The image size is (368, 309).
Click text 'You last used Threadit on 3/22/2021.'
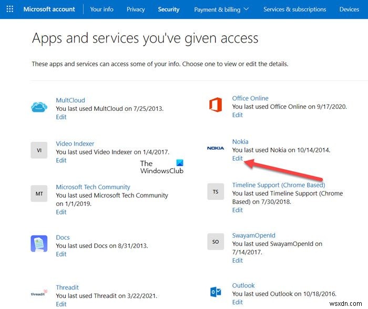[x=106, y=296]
